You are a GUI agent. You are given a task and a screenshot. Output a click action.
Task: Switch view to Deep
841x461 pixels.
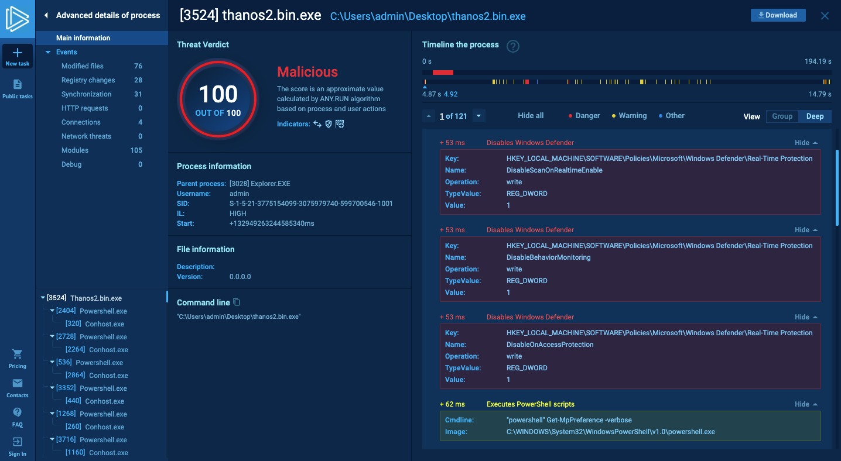pos(815,116)
